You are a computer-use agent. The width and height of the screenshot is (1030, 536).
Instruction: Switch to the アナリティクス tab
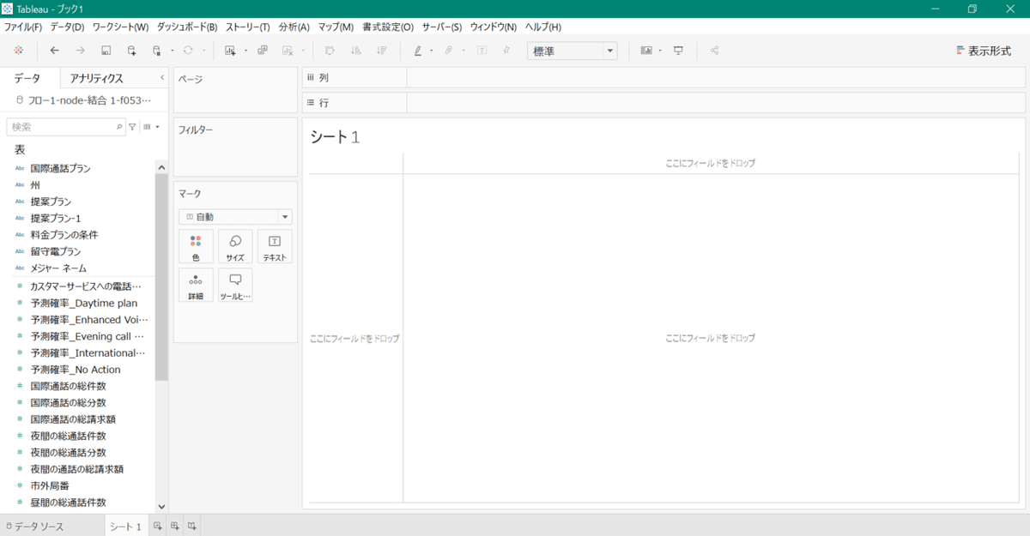coord(97,78)
